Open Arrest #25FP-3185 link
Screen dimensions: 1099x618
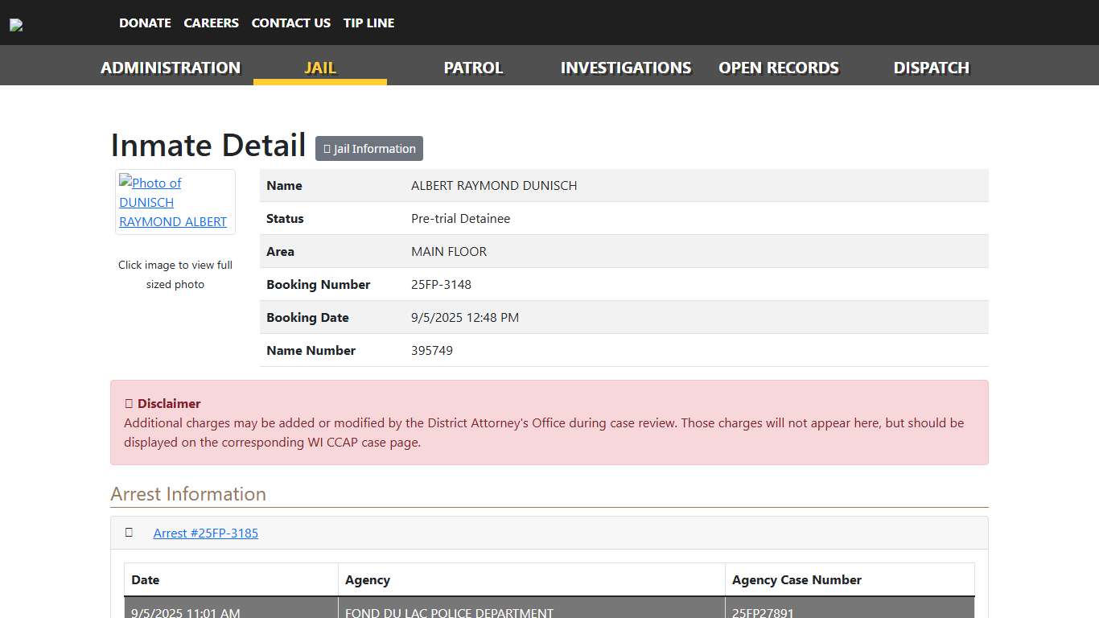pyautogui.click(x=205, y=534)
